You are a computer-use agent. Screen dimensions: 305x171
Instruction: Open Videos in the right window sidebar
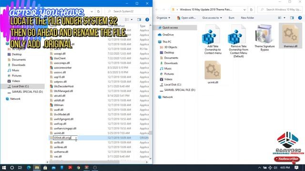pos(168,79)
